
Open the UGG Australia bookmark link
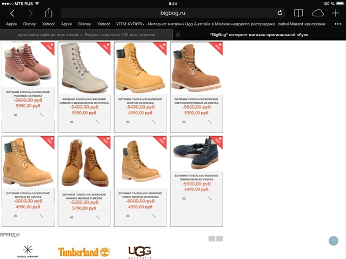pyautogui.click(x=221, y=24)
